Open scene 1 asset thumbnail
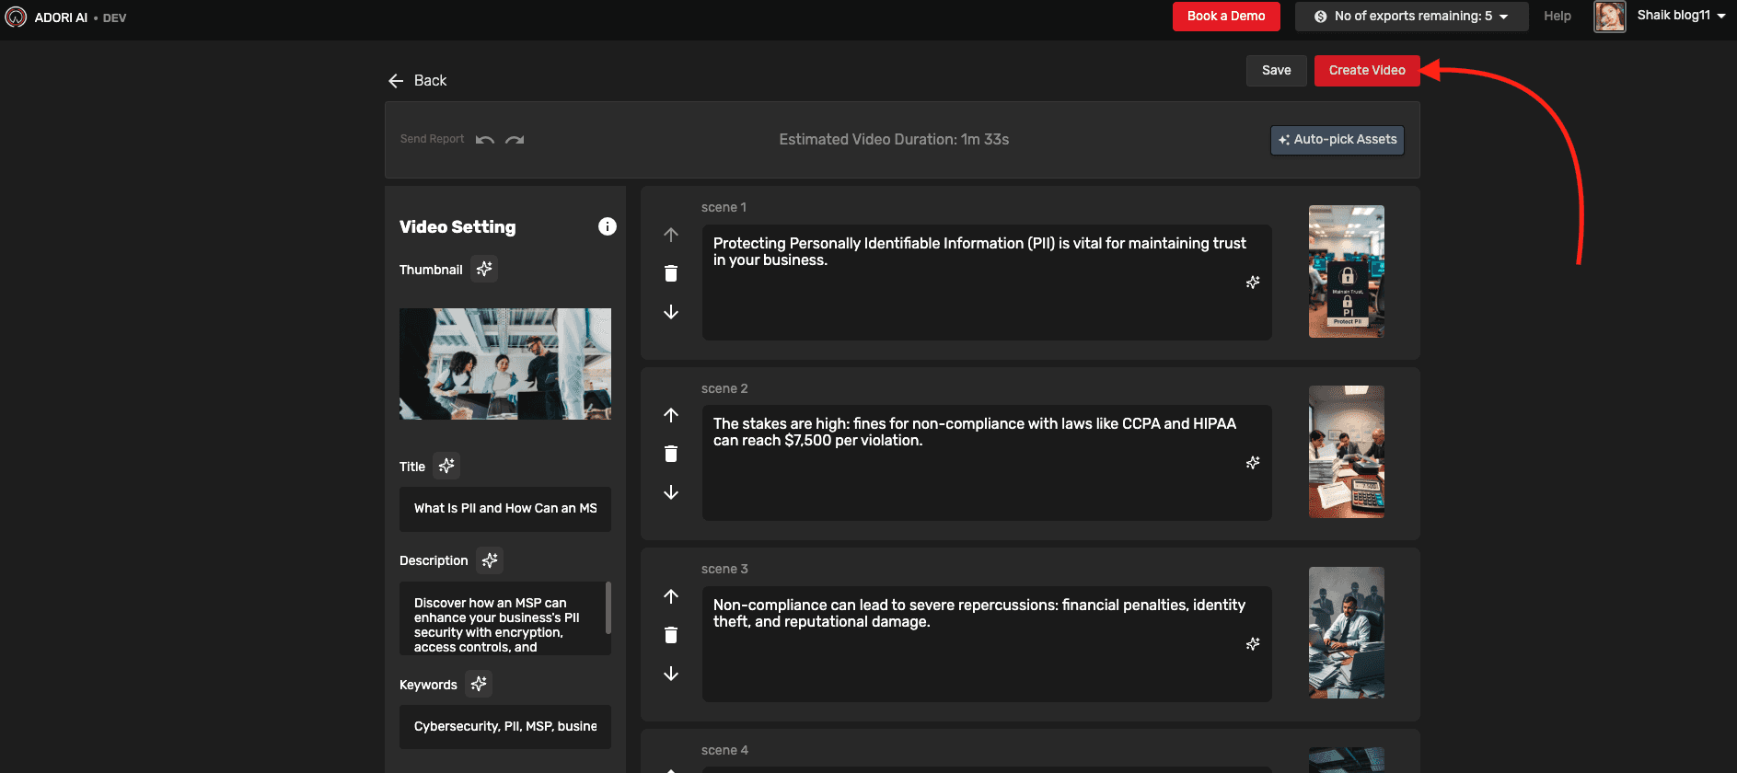Viewport: 1737px width, 773px height. (x=1347, y=271)
